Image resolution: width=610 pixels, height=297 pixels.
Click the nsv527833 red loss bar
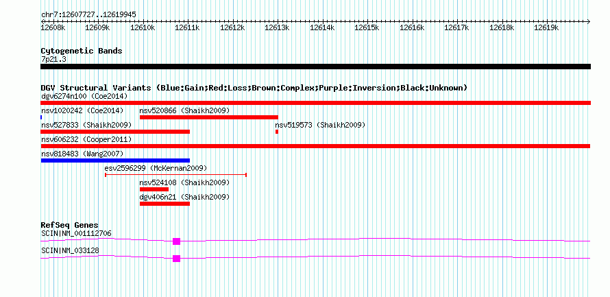pyautogui.click(x=115, y=132)
